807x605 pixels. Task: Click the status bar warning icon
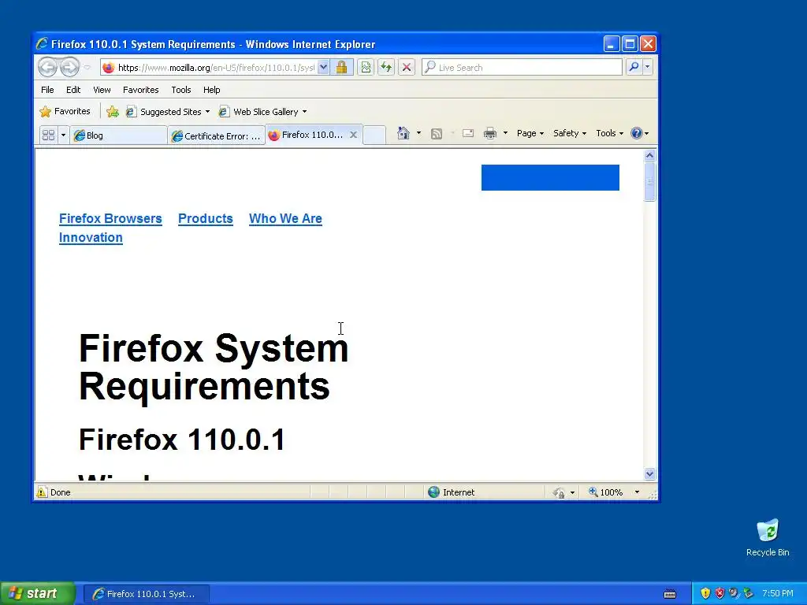click(42, 492)
